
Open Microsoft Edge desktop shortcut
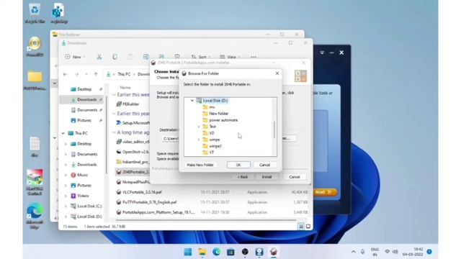tap(35, 216)
